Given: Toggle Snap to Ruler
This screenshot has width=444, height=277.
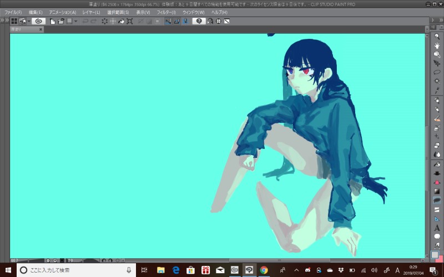Looking at the screenshot, I should tap(168, 21).
